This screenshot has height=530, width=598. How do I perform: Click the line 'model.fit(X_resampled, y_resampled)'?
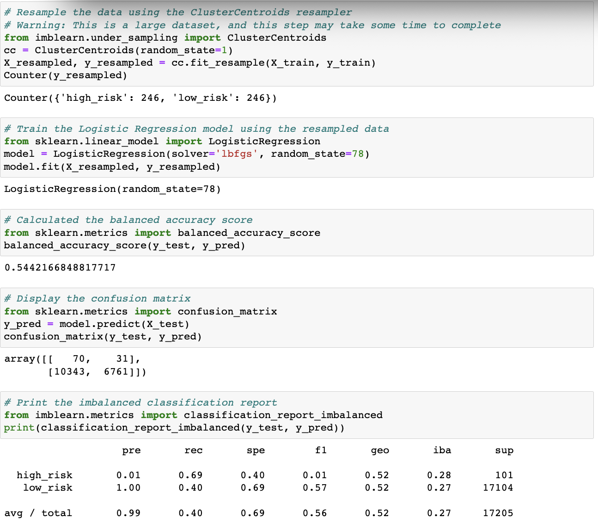[x=112, y=167]
